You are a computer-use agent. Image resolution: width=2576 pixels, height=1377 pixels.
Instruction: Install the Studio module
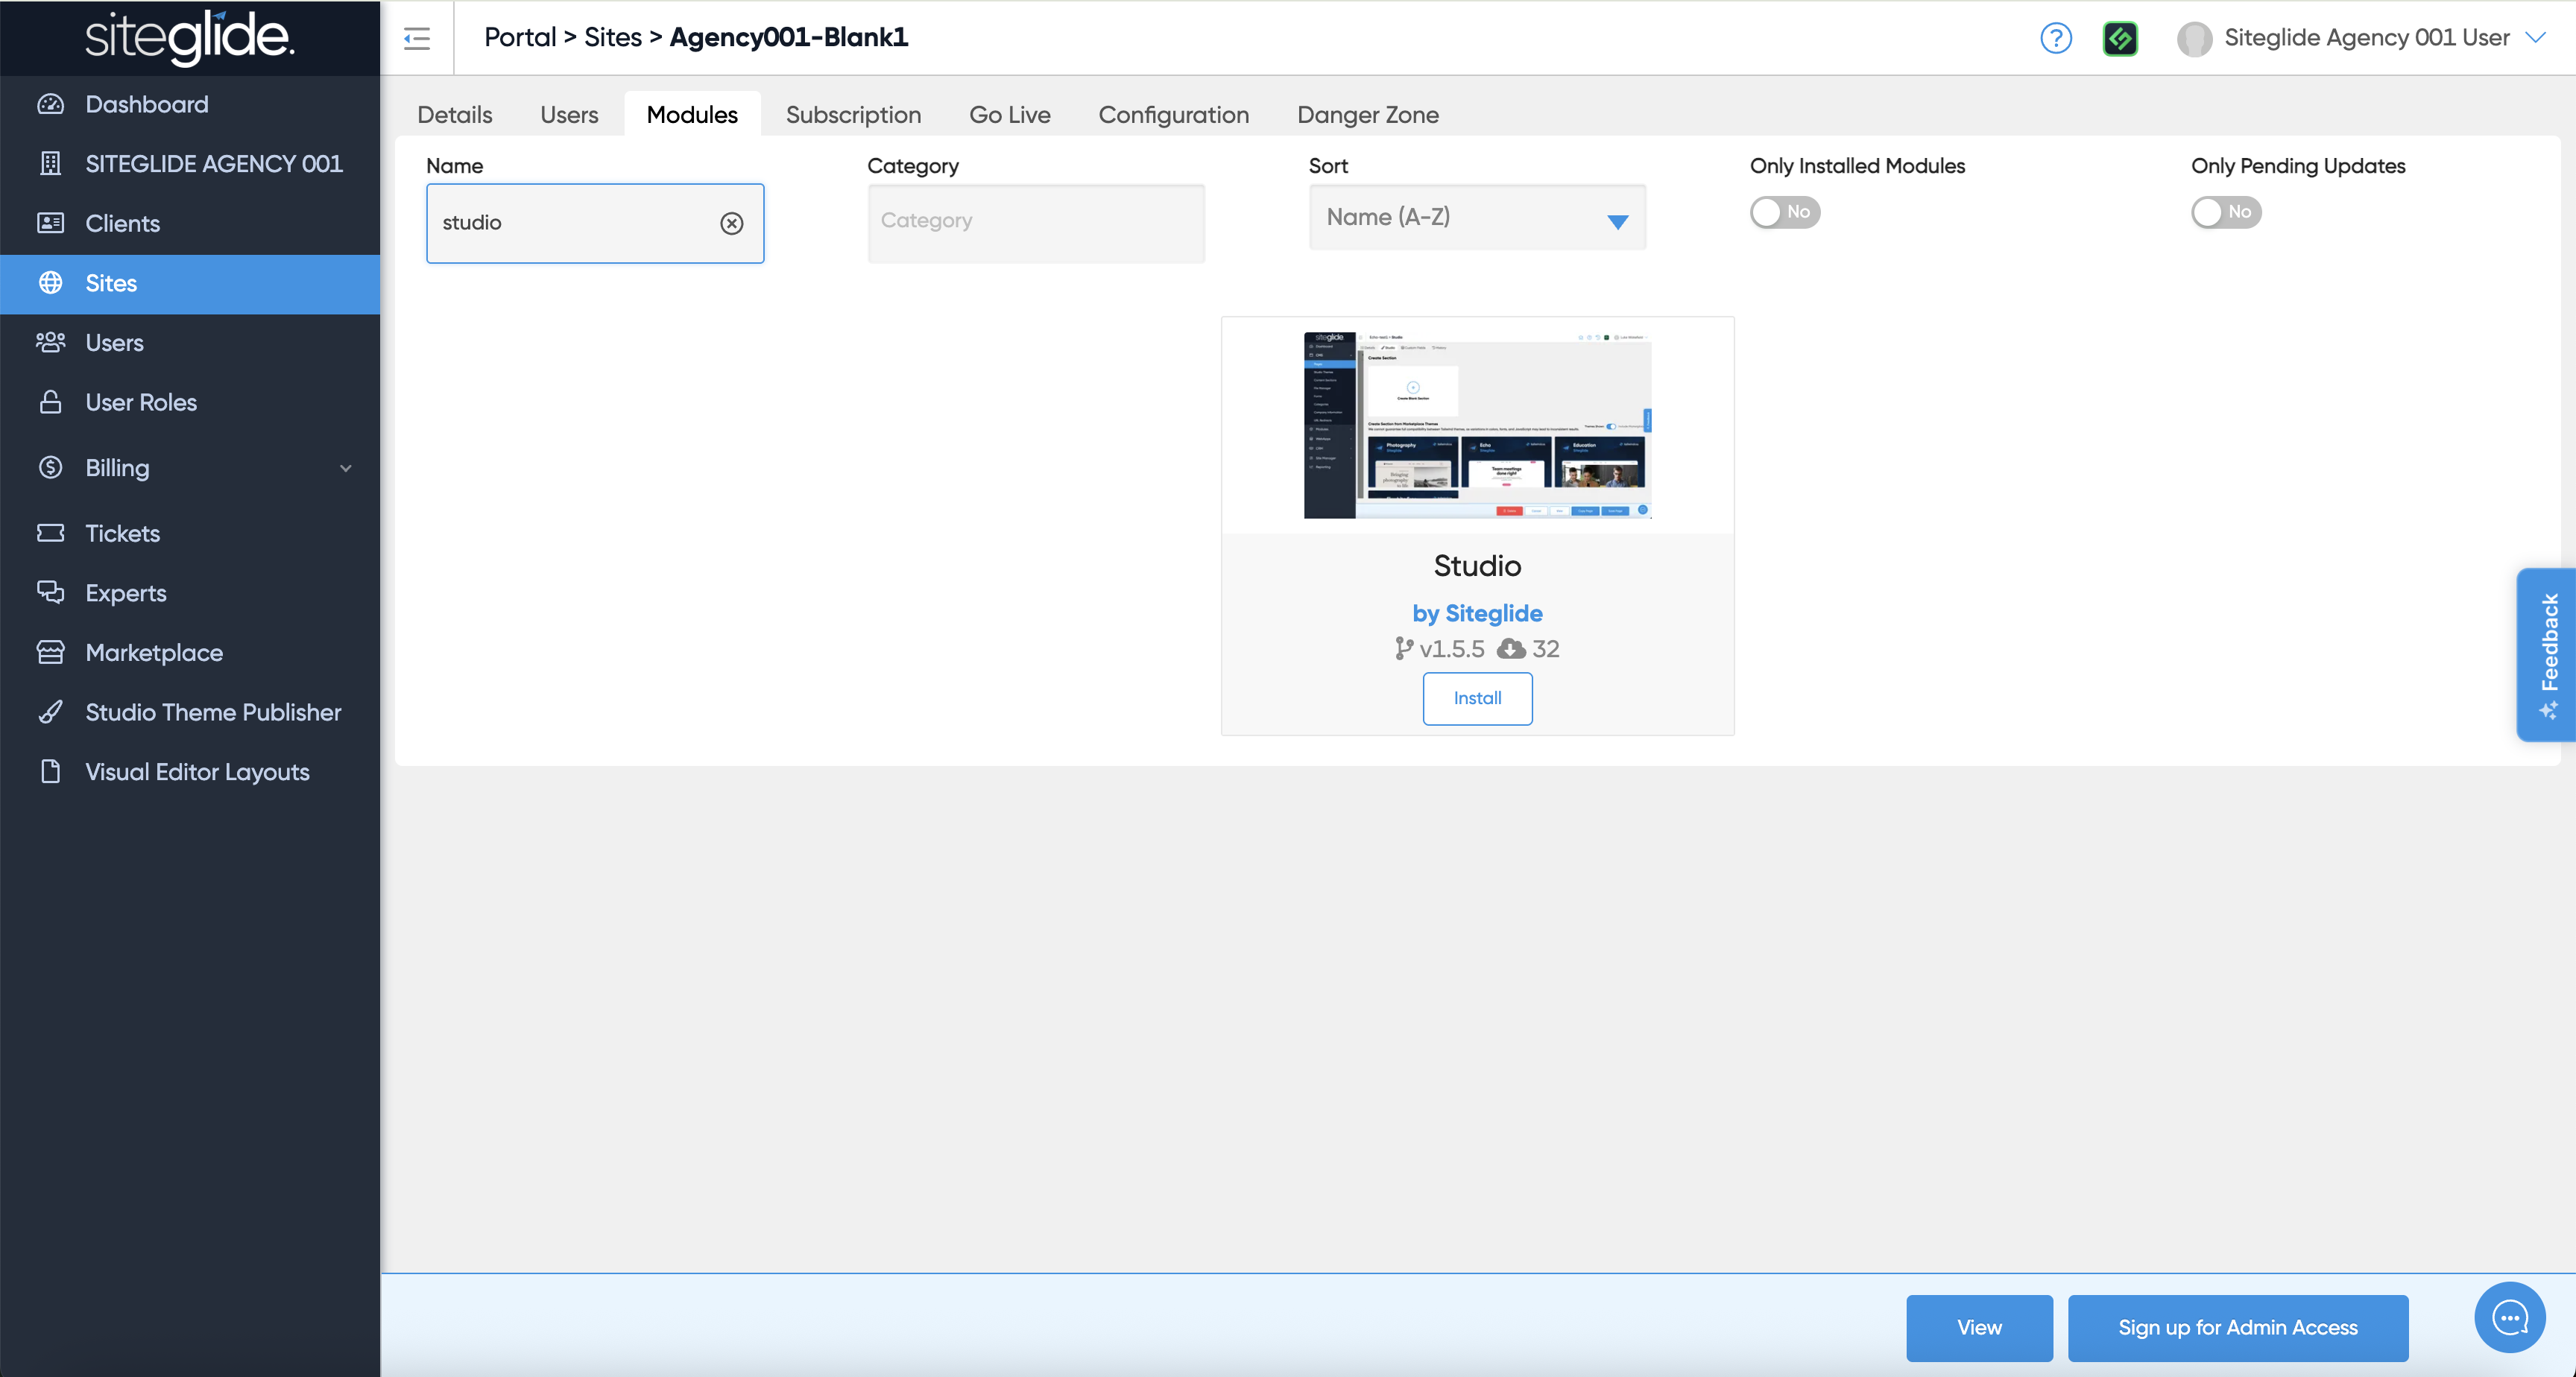[x=1477, y=698]
